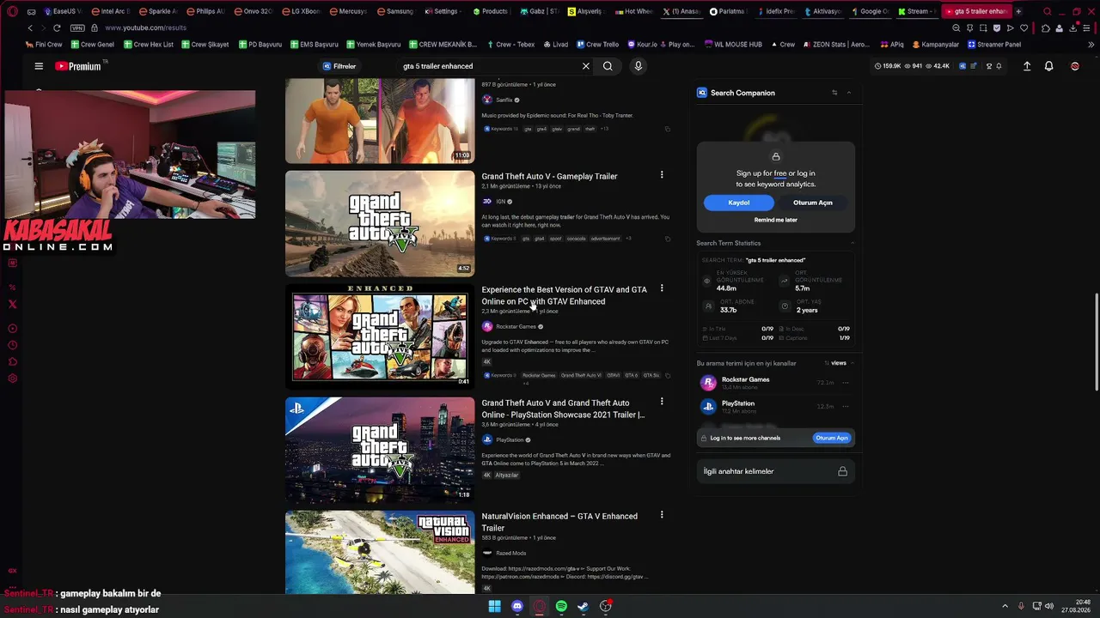The height and width of the screenshot is (618, 1100).
Task: Open options for Rockstar Games channel row
Action: (x=846, y=383)
